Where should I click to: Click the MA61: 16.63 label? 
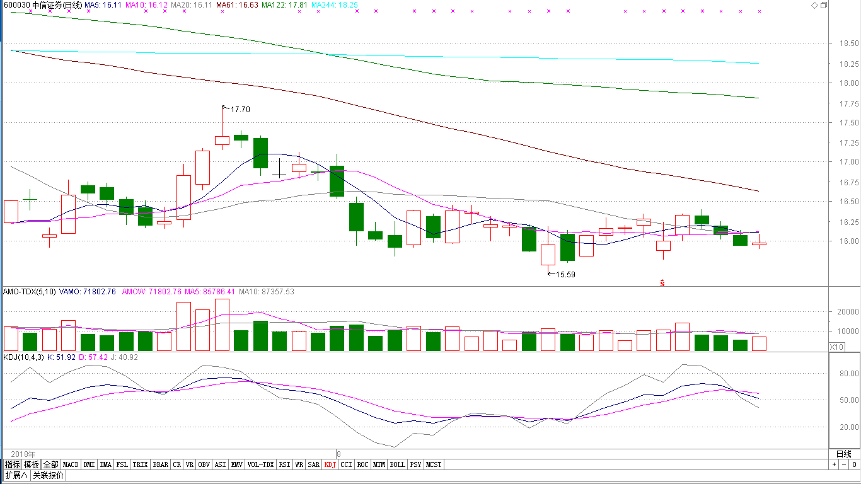tap(237, 5)
